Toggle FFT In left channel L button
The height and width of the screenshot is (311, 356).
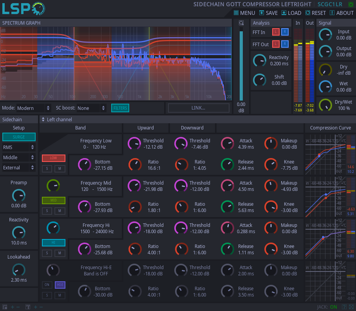[x=276, y=32]
